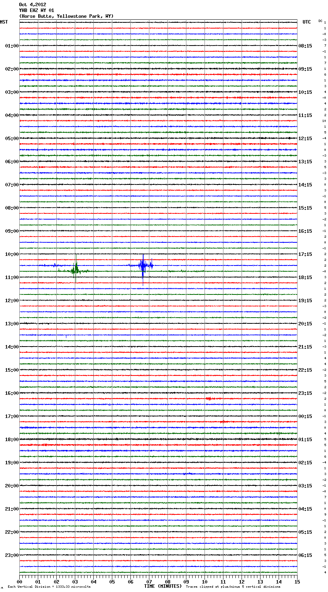Click the 'MST' axis header
The width and height of the screenshot is (328, 592).
(x=4, y=22)
